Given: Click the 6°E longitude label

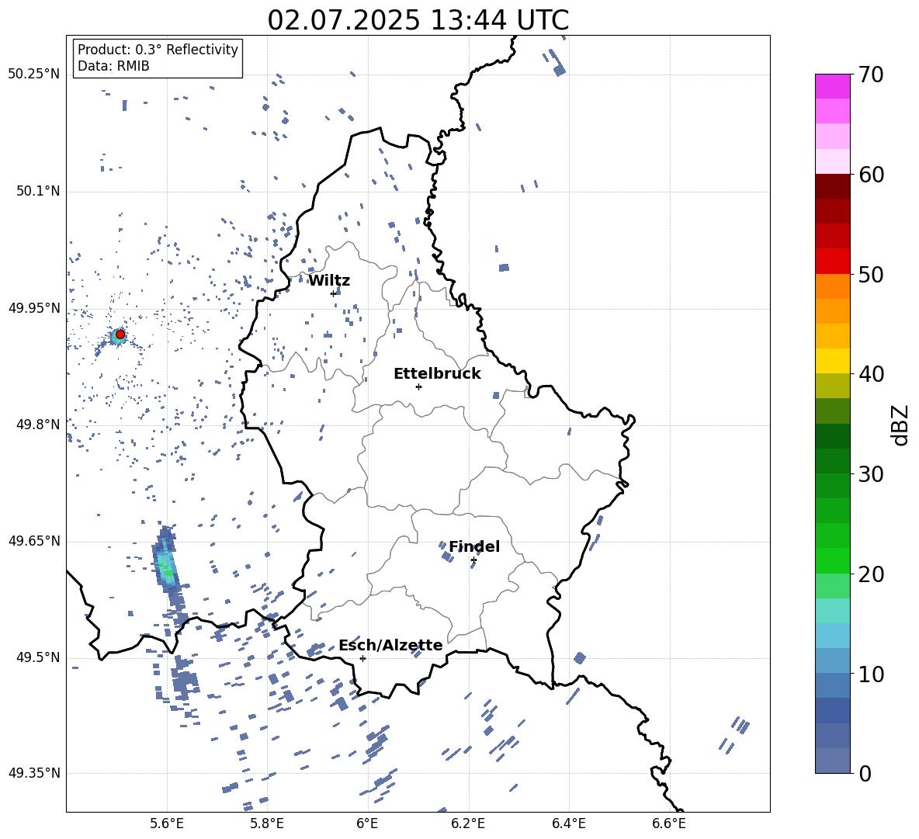Looking at the screenshot, I should [367, 823].
